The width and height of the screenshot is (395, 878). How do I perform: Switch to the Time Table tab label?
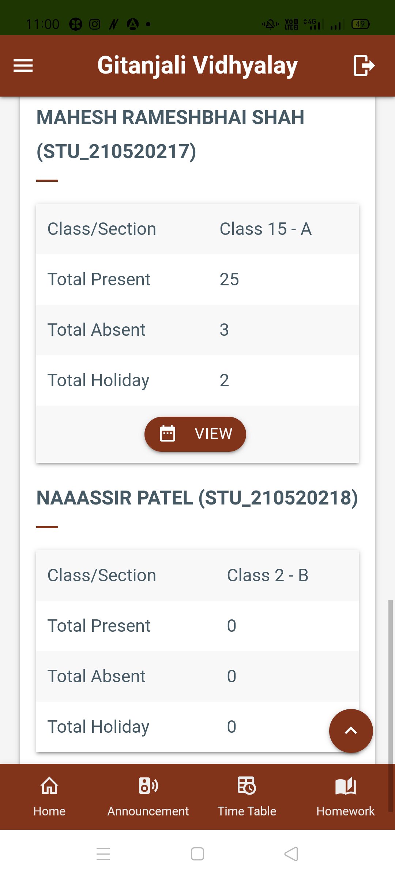coord(247,811)
